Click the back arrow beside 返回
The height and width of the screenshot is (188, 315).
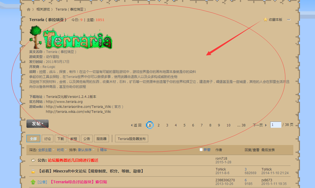(132, 125)
